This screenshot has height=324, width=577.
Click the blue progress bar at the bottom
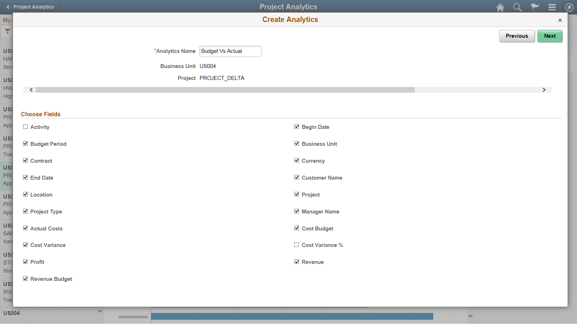point(292,316)
